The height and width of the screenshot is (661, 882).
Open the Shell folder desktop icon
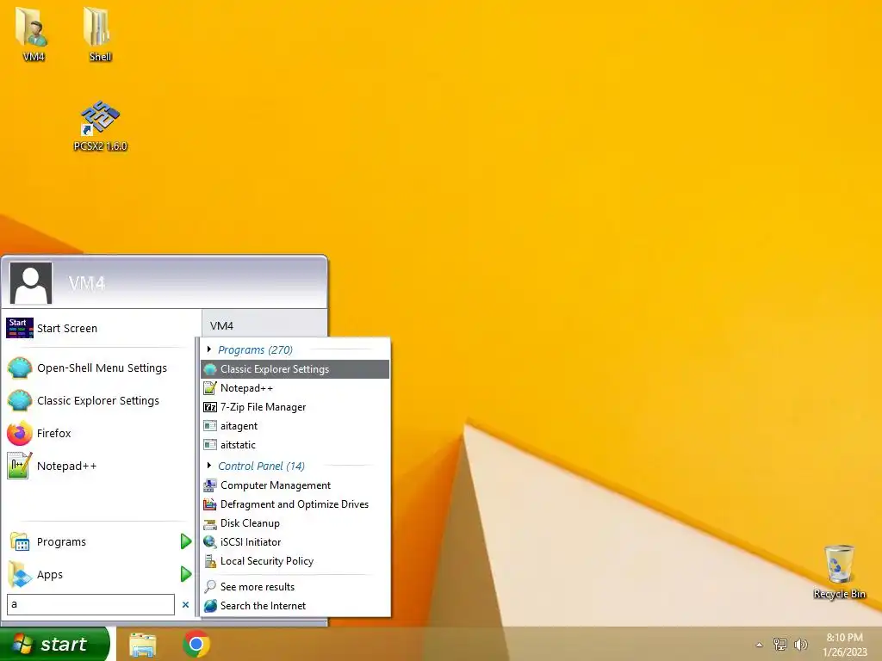pyautogui.click(x=100, y=33)
